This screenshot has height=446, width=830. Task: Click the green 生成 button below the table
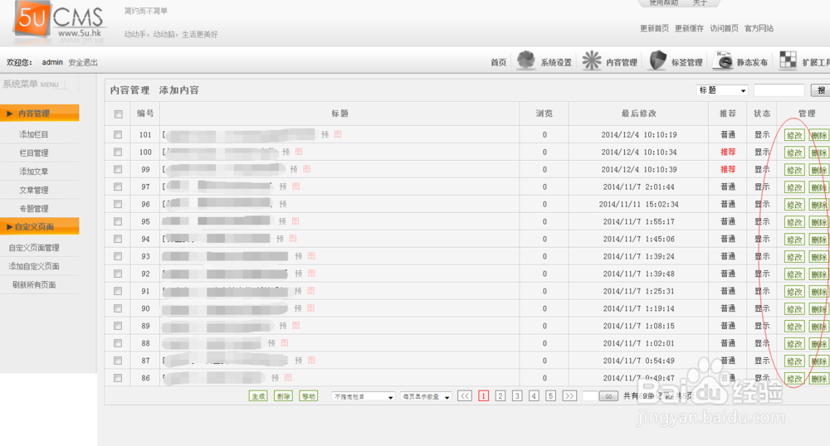[258, 395]
